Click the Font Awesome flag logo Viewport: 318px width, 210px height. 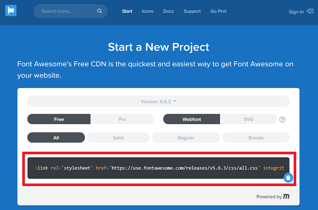(11, 11)
